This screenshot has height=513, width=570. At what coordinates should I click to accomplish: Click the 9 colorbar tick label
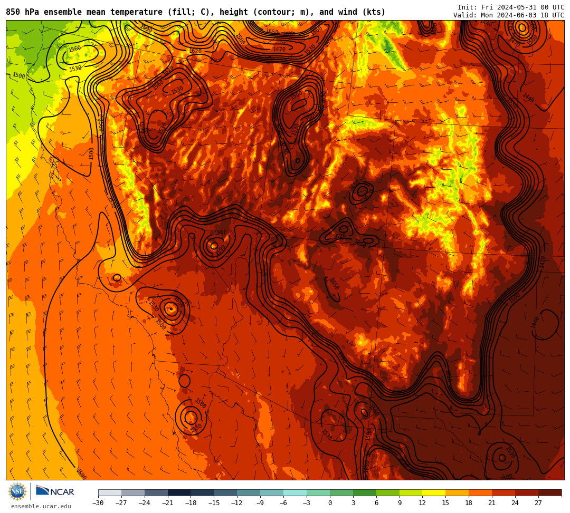(400, 503)
